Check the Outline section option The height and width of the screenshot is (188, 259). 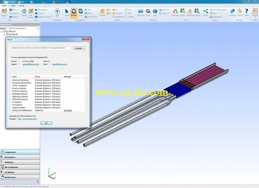(126, 17)
